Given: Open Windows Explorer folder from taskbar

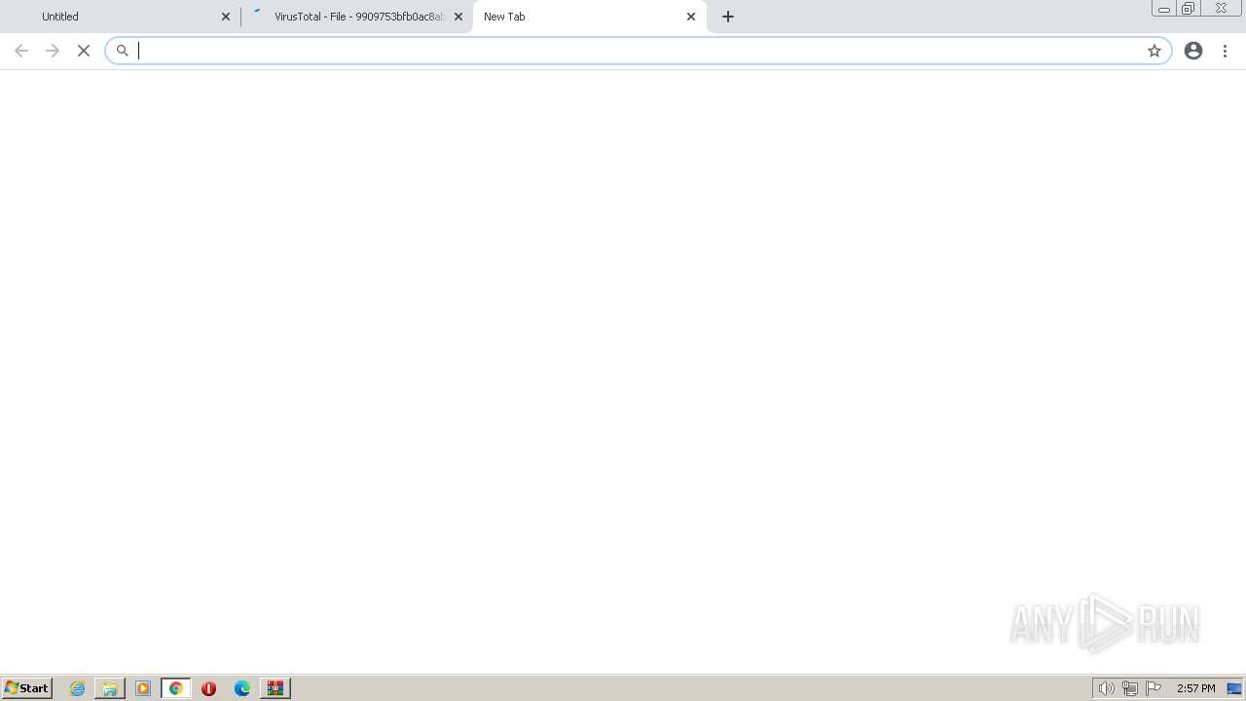Looking at the screenshot, I should click(x=110, y=688).
